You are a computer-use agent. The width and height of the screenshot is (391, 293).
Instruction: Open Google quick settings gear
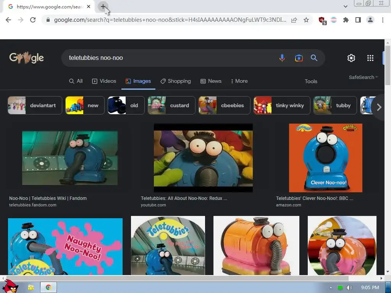[x=351, y=58]
